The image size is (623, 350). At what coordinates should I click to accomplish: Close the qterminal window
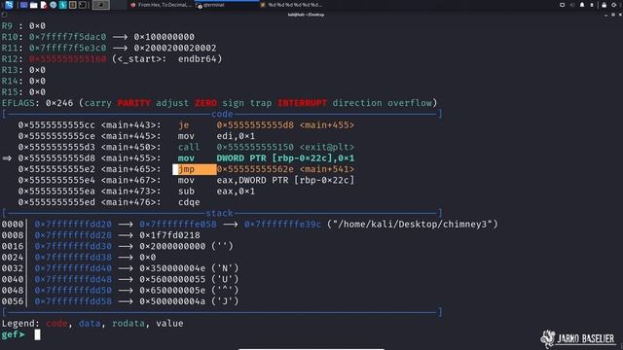point(620,15)
